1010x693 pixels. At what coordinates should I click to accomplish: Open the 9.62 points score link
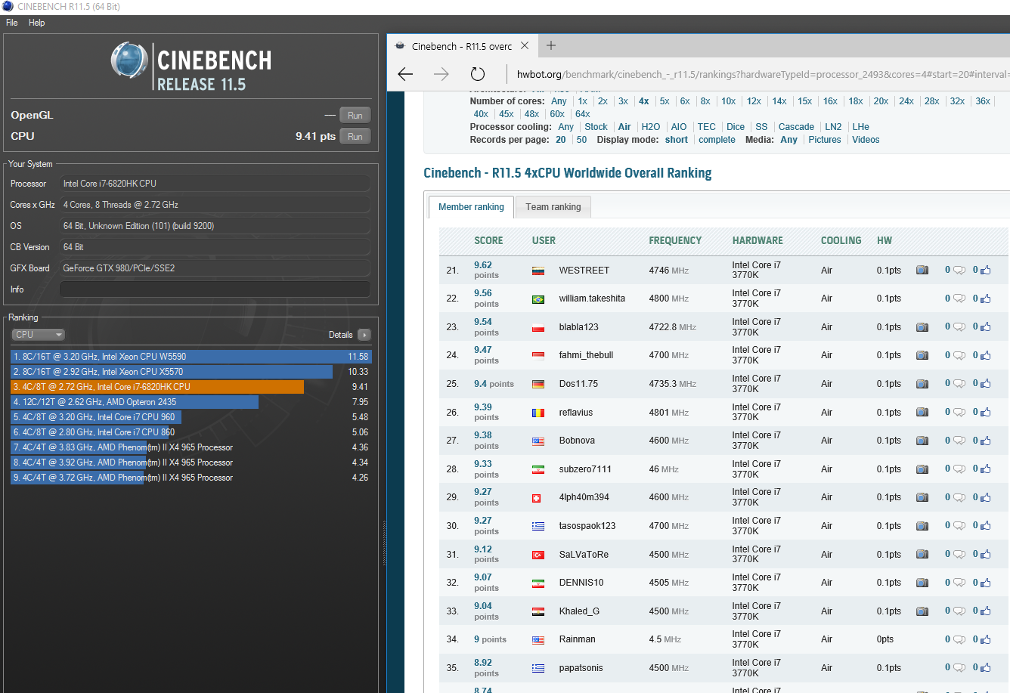[x=486, y=270]
